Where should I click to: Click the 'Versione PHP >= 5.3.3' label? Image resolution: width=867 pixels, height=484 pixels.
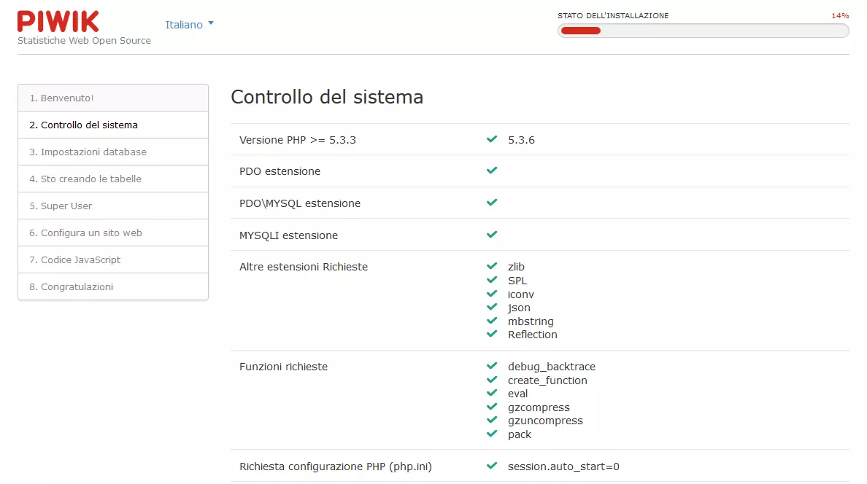tap(298, 140)
